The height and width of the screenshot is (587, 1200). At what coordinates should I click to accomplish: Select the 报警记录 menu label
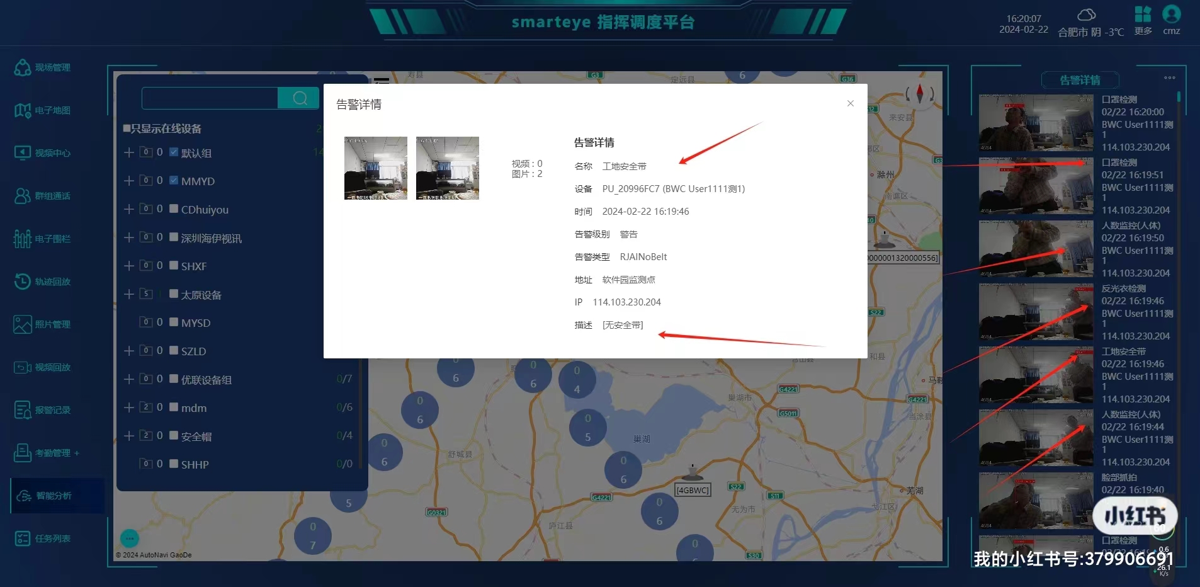tap(53, 410)
